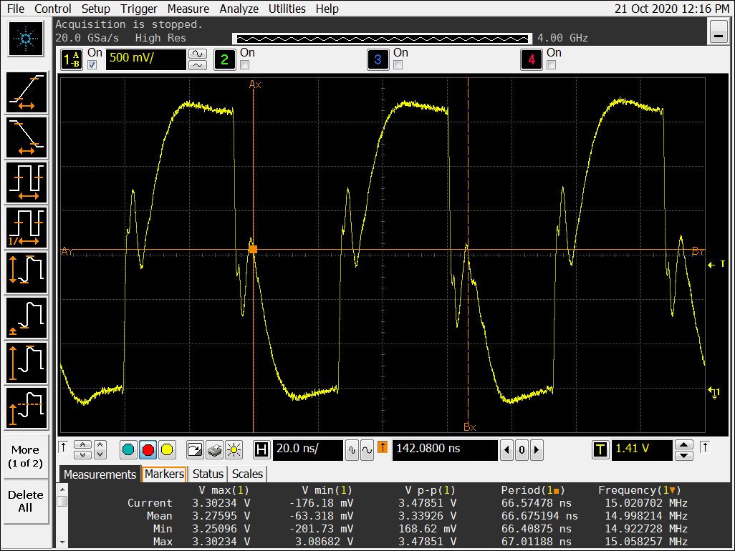
Task: Click the Period(1) measurement column header
Action: click(x=533, y=490)
